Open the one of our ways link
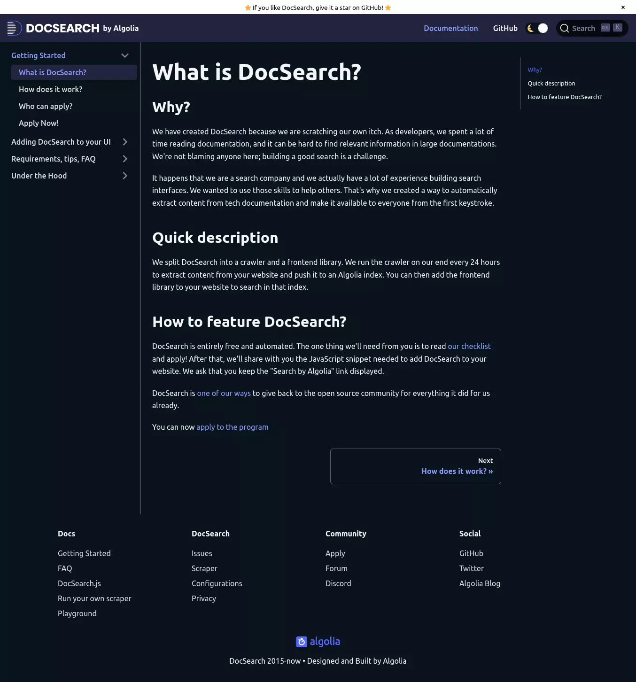Viewport: 636px width, 682px height. click(x=224, y=393)
